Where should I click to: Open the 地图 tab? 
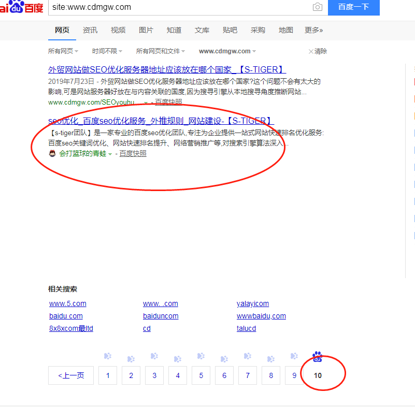point(286,30)
